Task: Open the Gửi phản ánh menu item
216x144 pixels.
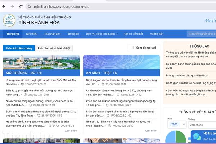Action: pyautogui.click(x=53, y=34)
